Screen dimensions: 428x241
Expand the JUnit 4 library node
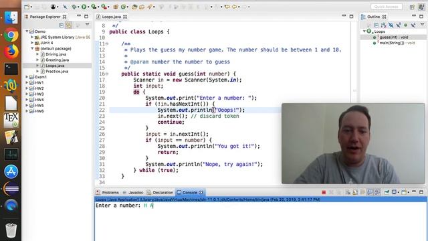point(32,43)
